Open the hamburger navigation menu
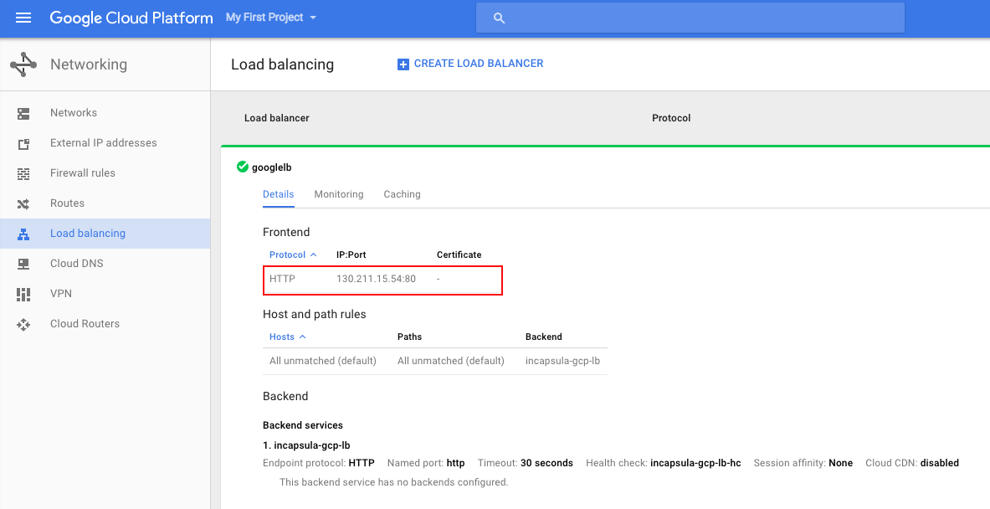Viewport: 990px width, 509px height. tap(23, 18)
